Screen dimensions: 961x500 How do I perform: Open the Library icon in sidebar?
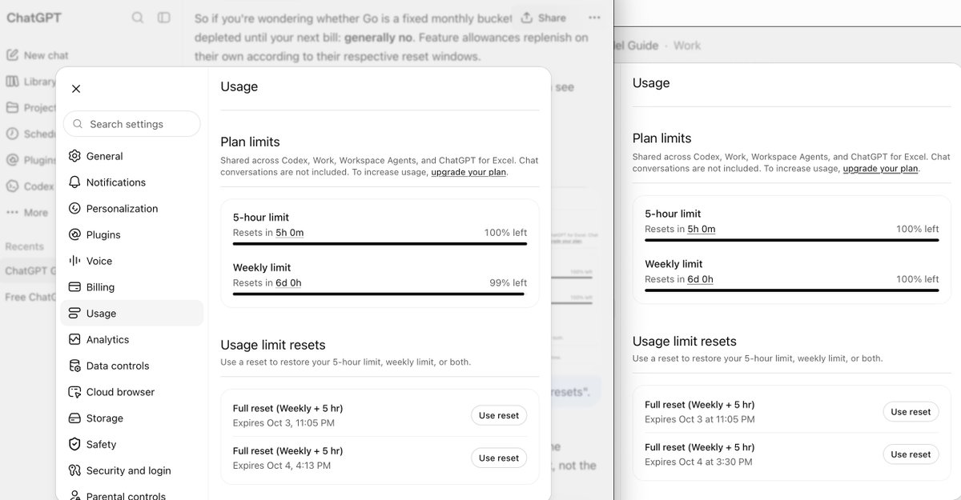[12, 82]
